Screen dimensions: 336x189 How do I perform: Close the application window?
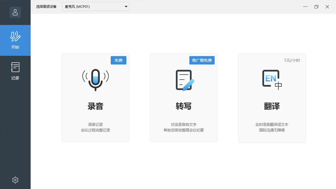click(327, 7)
